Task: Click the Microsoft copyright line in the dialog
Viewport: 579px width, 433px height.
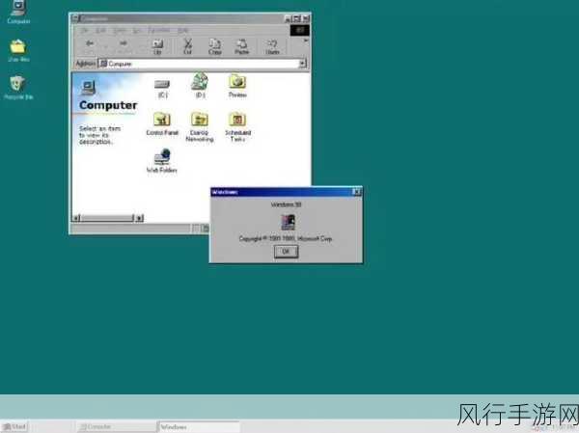Action: (x=286, y=239)
